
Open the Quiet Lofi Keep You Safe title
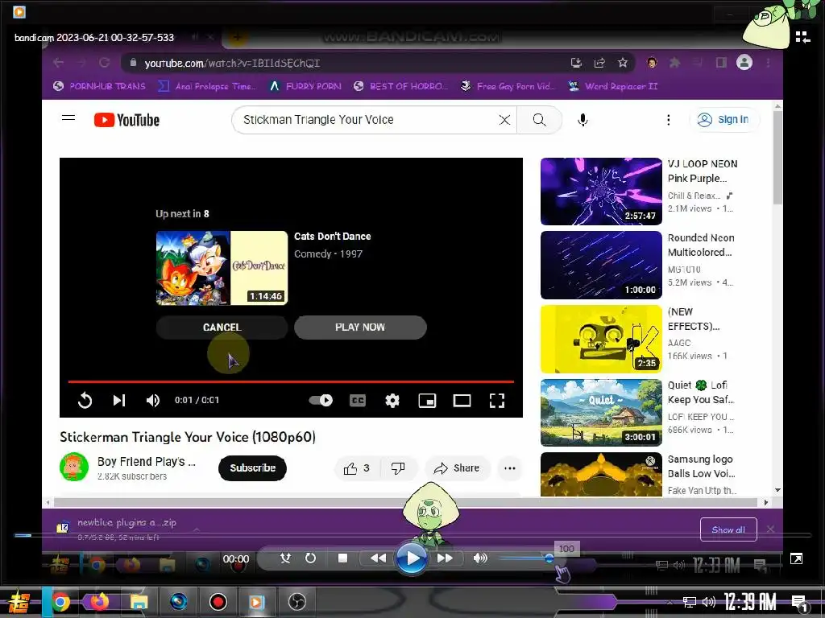(x=701, y=393)
